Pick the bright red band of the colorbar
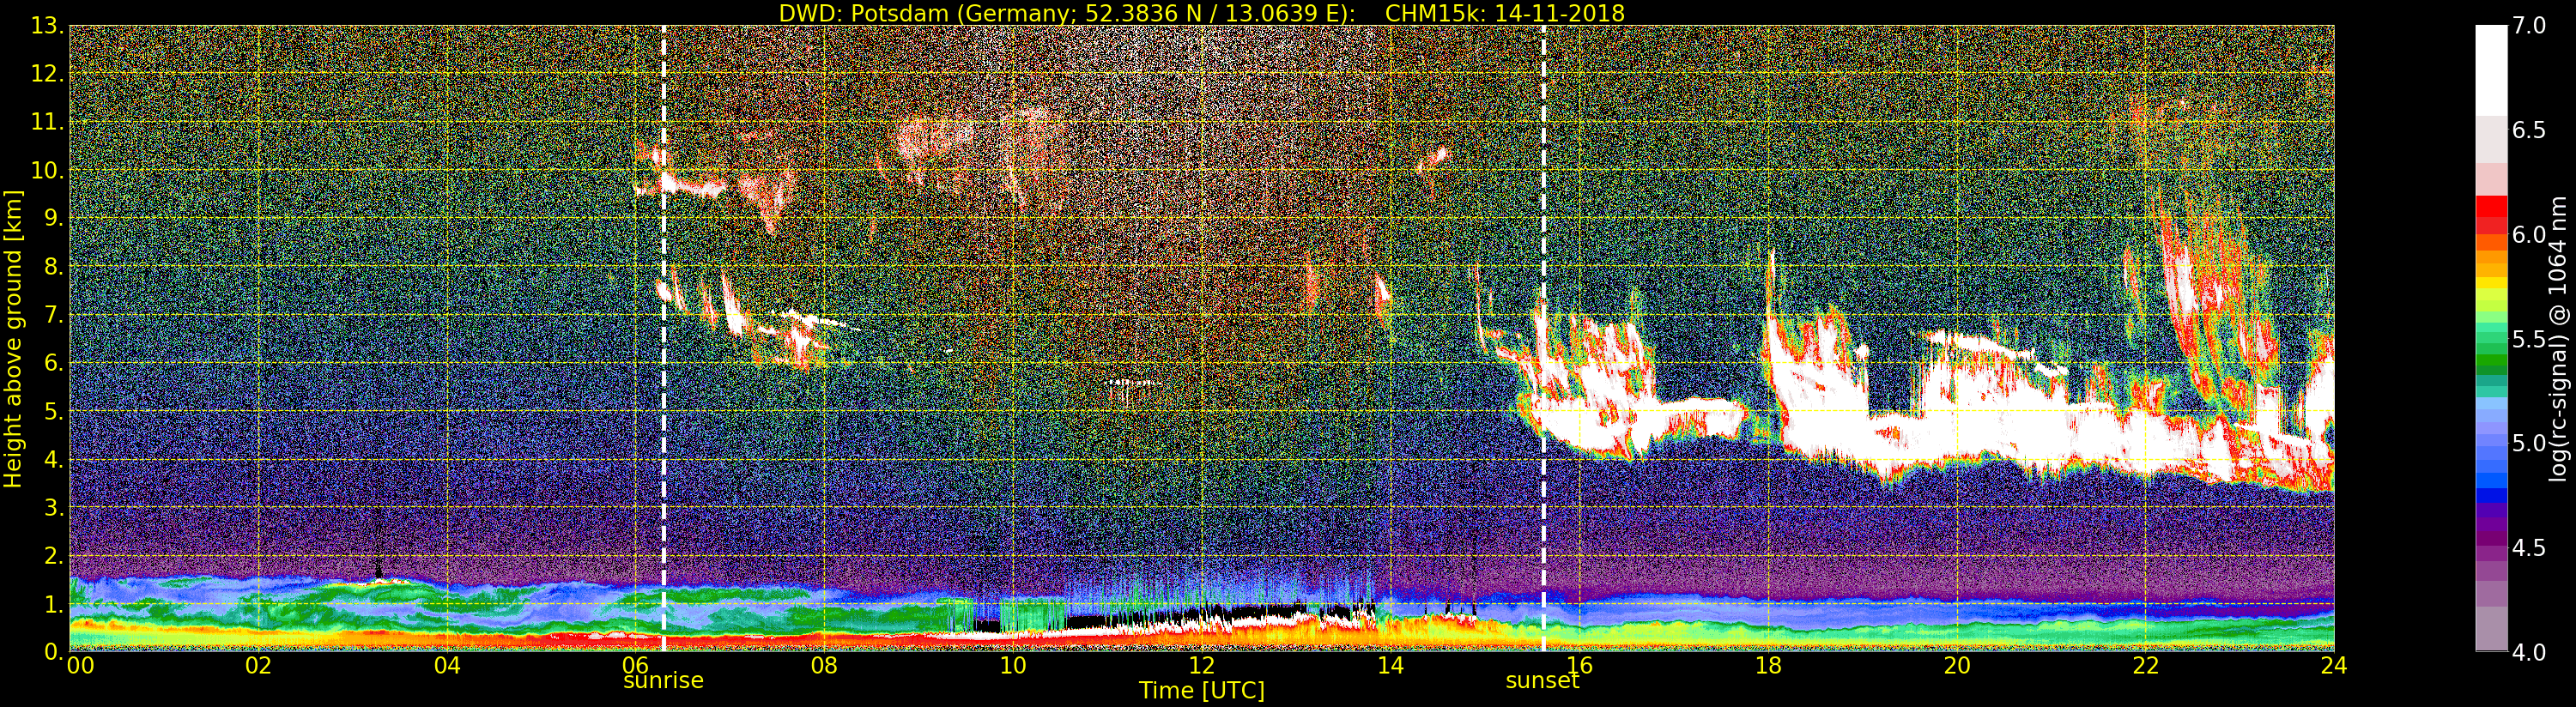This screenshot has height=707, width=2576. coord(2491,207)
